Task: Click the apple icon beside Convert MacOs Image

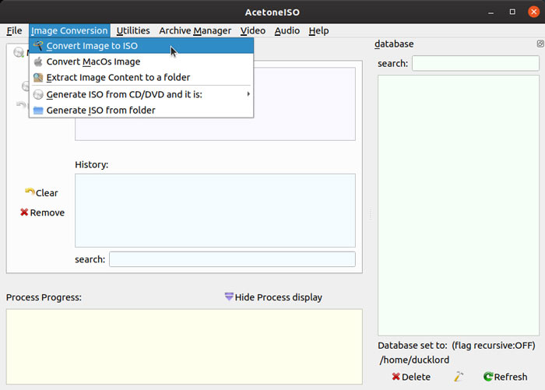Action: pos(38,61)
